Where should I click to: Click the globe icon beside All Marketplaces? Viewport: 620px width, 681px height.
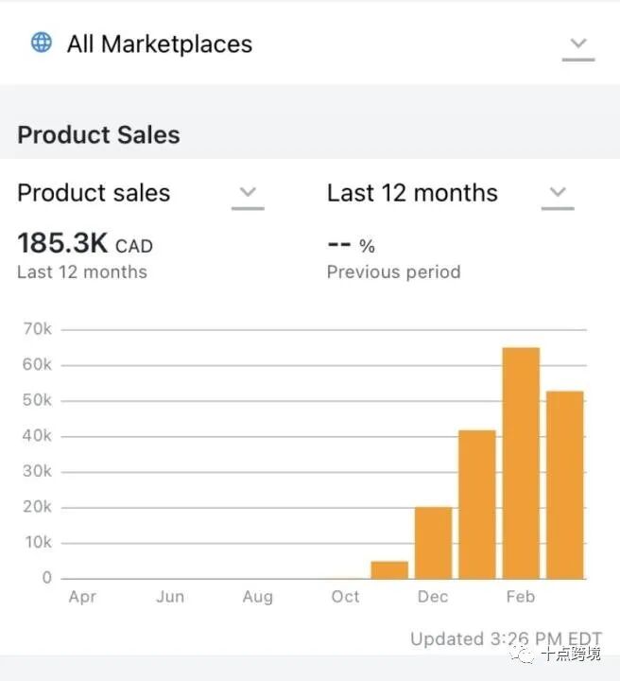pos(42,43)
